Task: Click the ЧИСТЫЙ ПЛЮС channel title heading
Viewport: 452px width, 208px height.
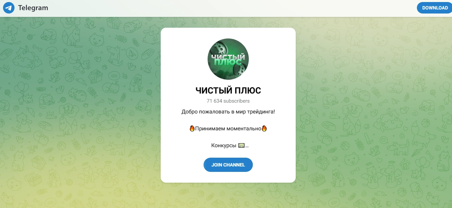Action: pyautogui.click(x=228, y=90)
